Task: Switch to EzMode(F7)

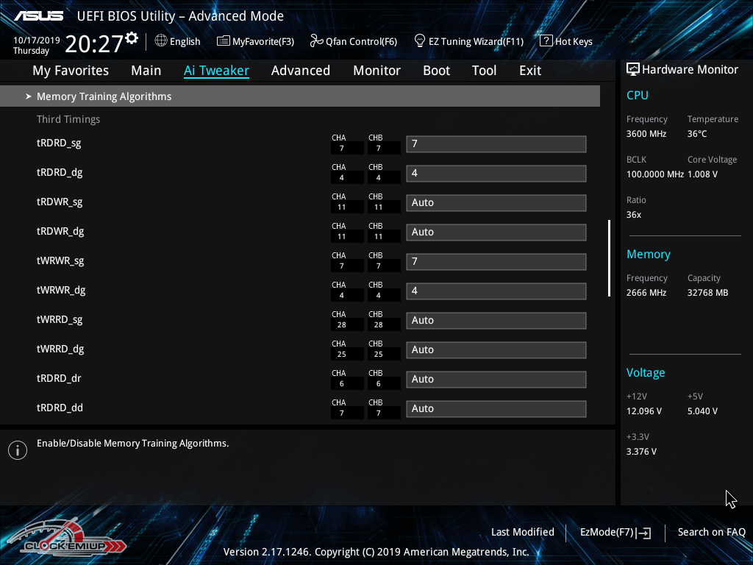Action: [615, 532]
